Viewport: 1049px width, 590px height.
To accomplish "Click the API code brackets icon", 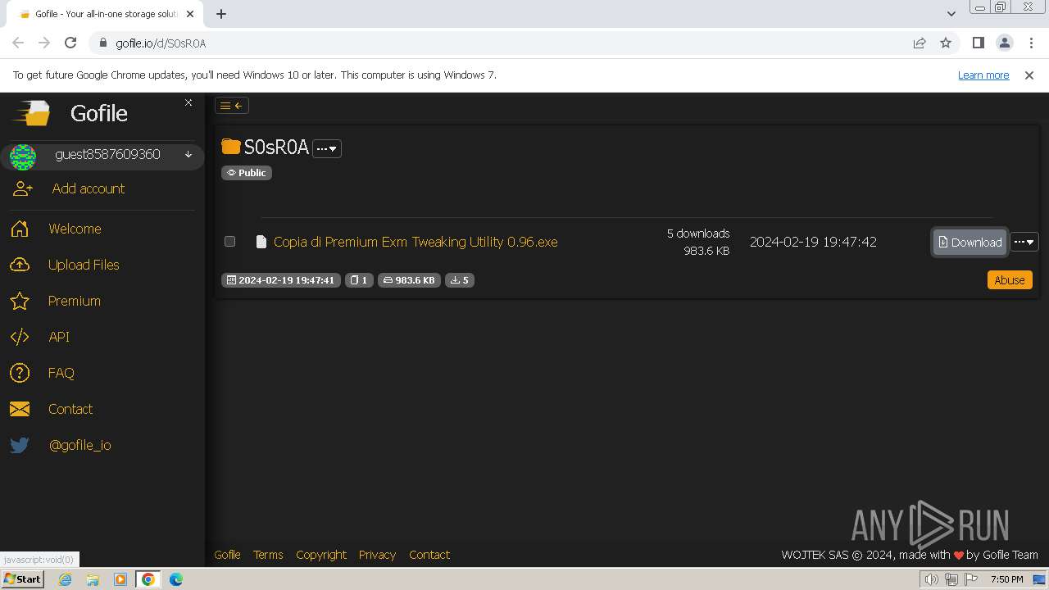I will tap(20, 337).
